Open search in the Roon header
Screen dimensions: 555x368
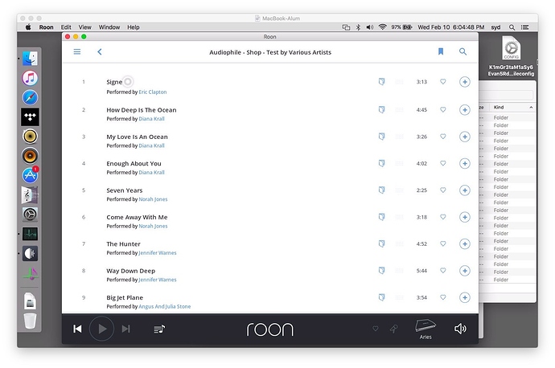click(x=462, y=51)
